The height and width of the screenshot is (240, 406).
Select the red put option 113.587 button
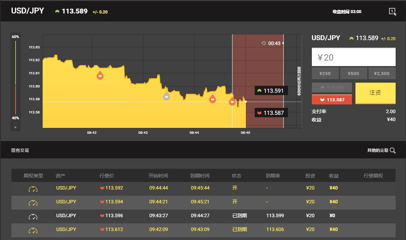pos(332,100)
